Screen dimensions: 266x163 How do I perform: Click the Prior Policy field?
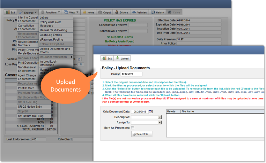click(199, 43)
